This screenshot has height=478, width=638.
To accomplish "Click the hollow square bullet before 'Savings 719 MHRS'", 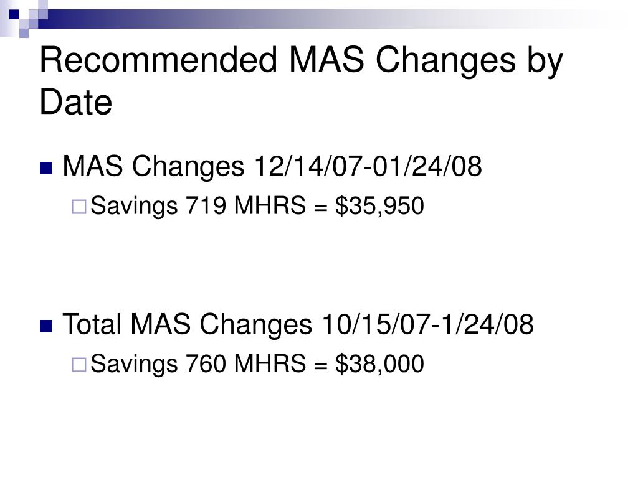I will click(79, 207).
